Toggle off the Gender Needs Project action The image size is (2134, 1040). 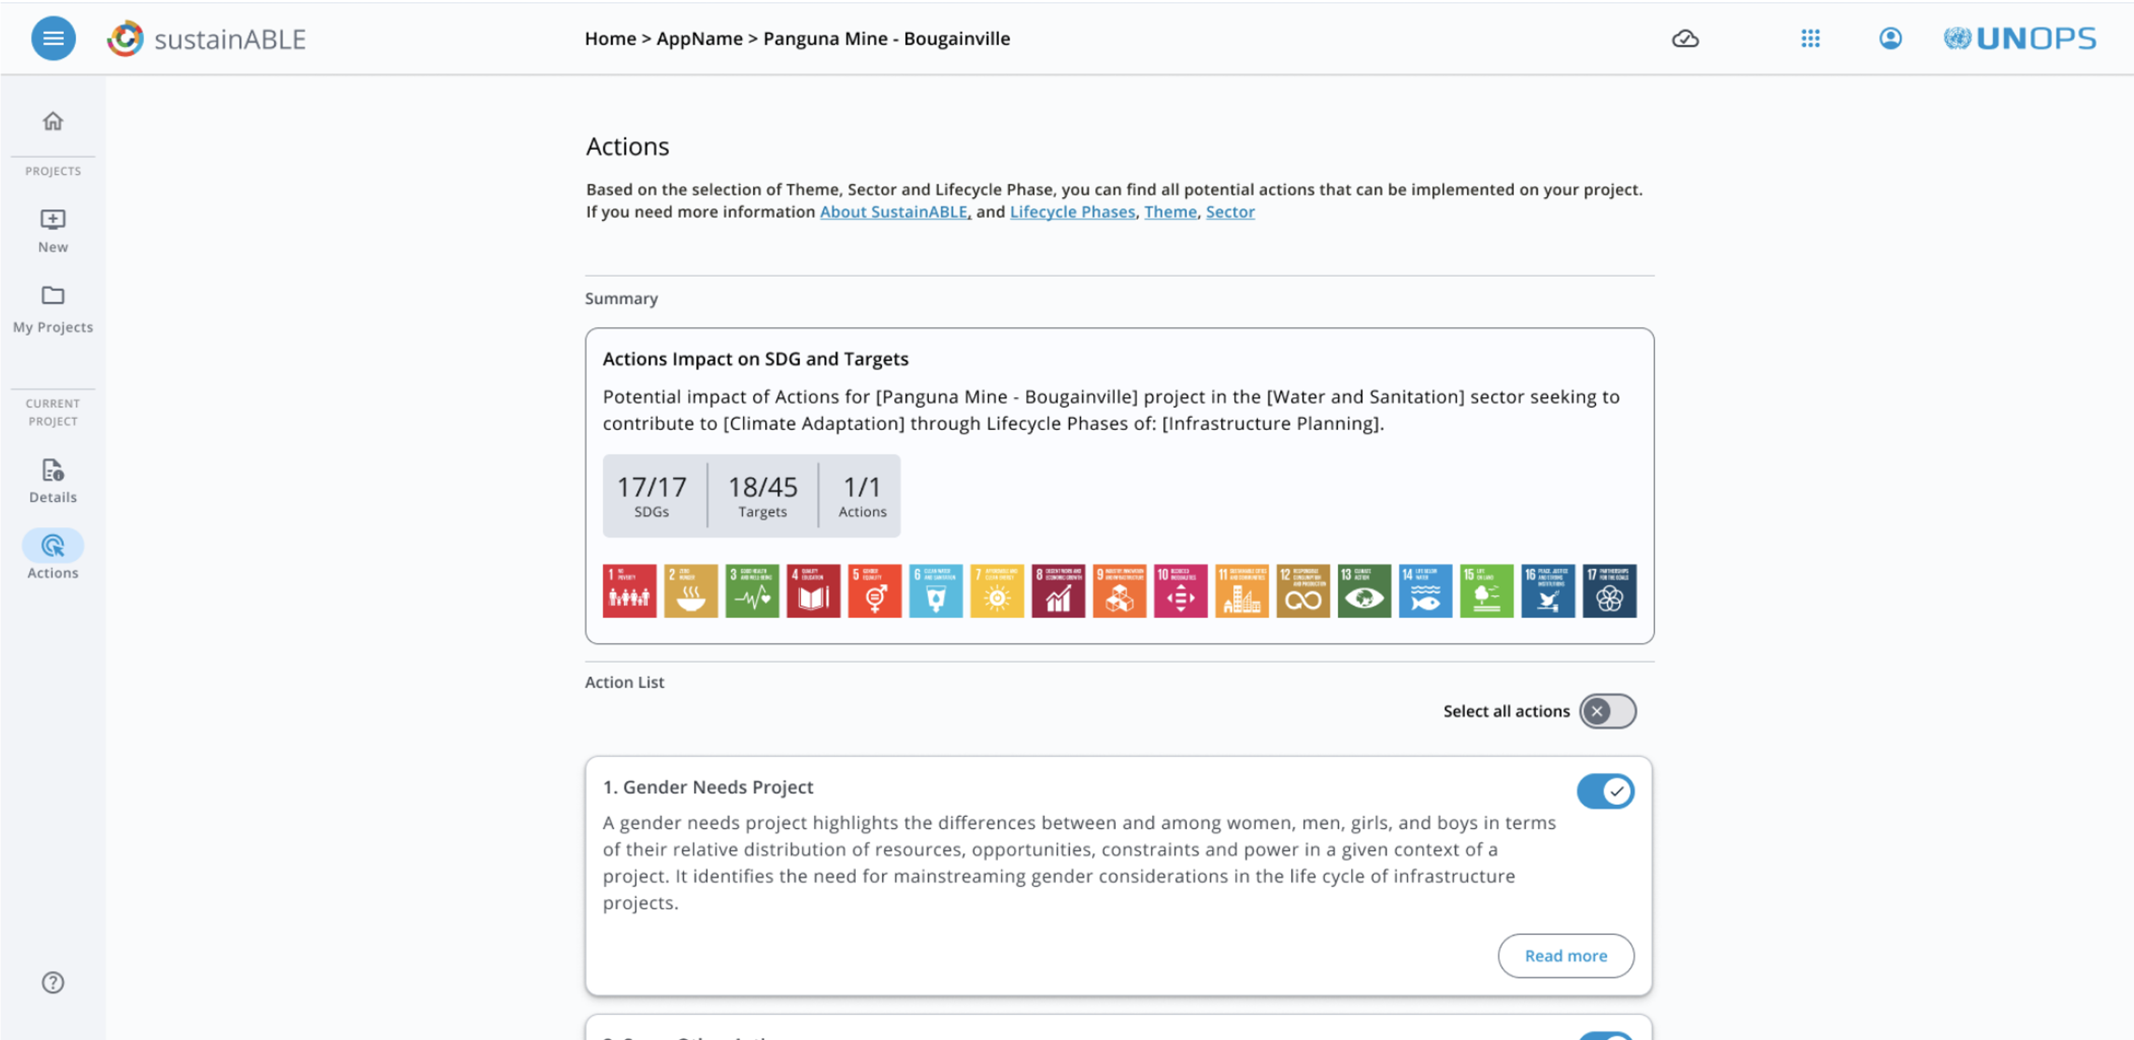point(1604,790)
